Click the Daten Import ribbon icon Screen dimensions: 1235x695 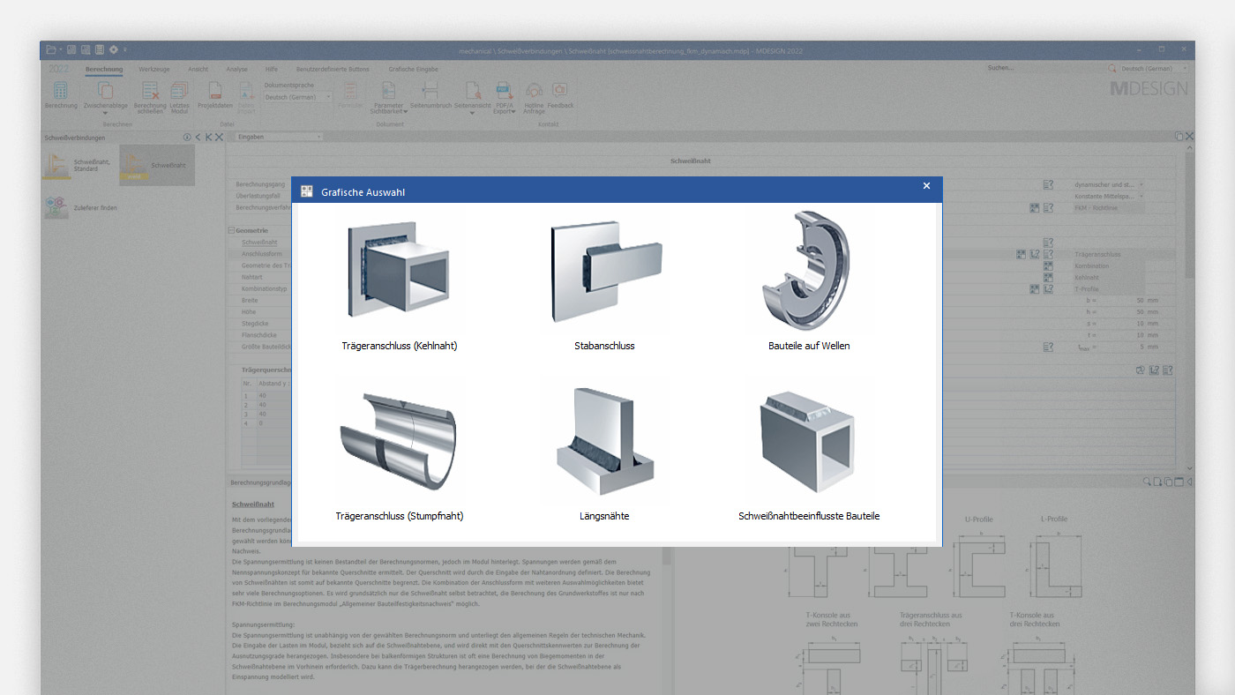coord(246,98)
